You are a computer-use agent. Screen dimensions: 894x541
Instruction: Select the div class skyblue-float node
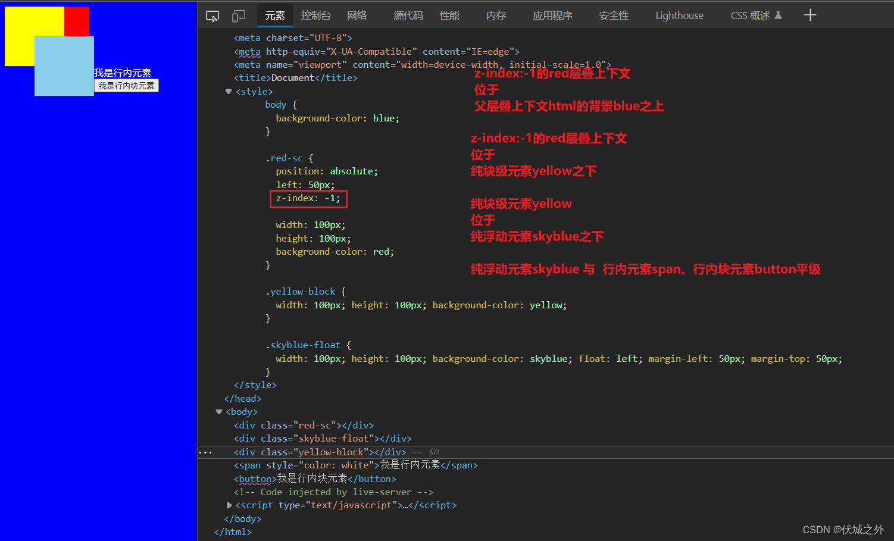[323, 439]
